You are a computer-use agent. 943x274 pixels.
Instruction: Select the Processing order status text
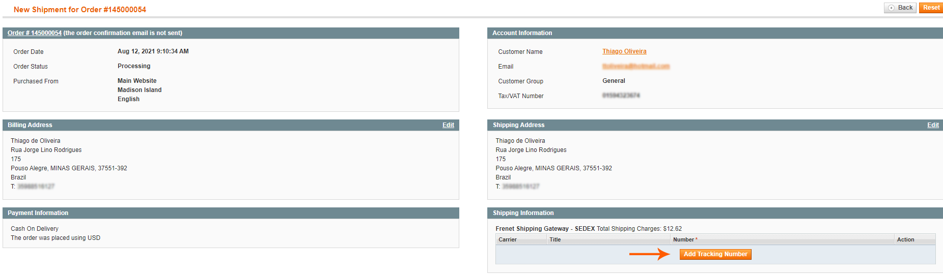click(x=134, y=66)
